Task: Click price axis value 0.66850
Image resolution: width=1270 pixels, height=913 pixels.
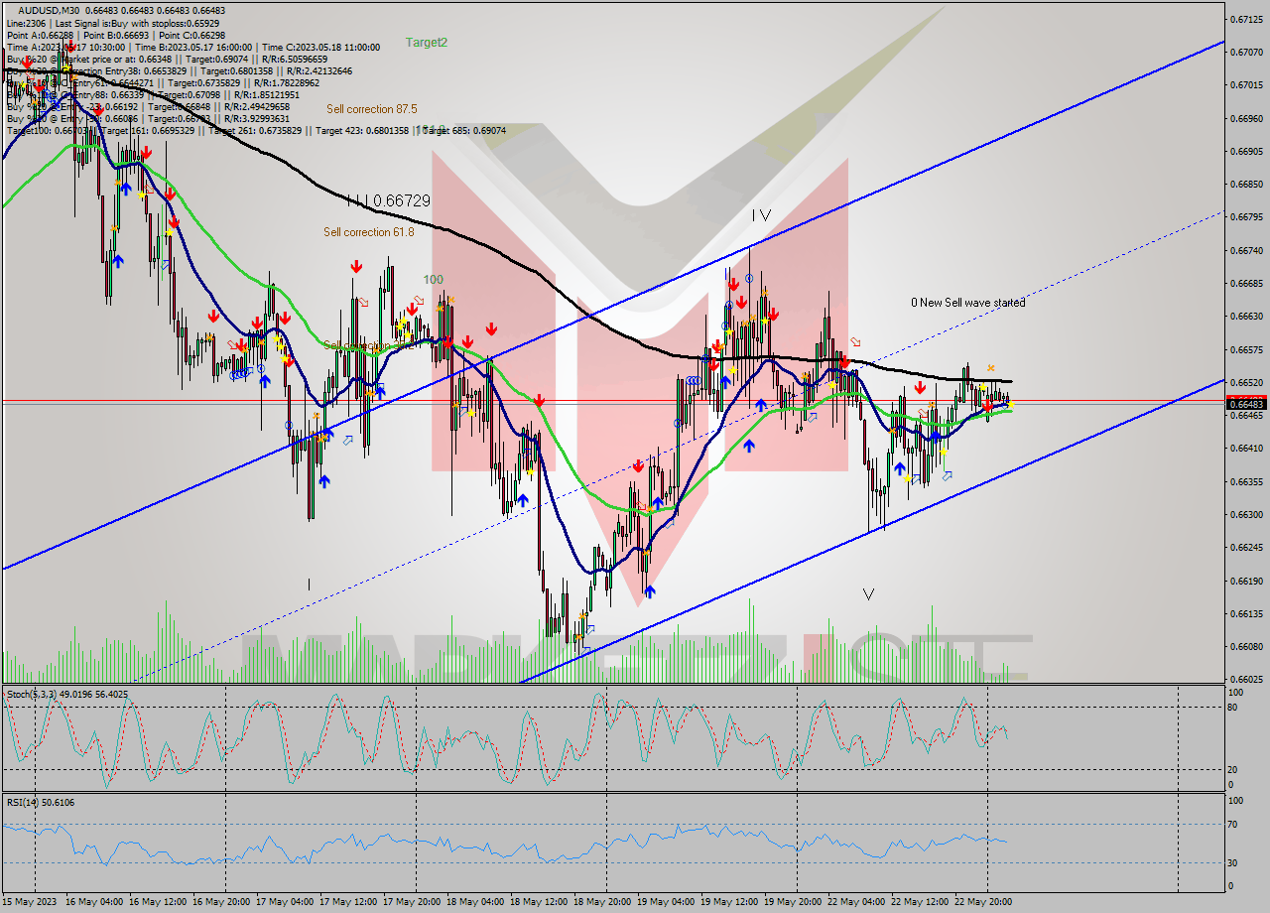Action: pos(1245,185)
